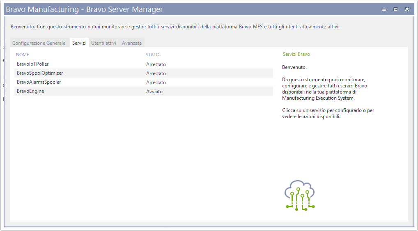Open the Configurazione Generale tab

39,43
